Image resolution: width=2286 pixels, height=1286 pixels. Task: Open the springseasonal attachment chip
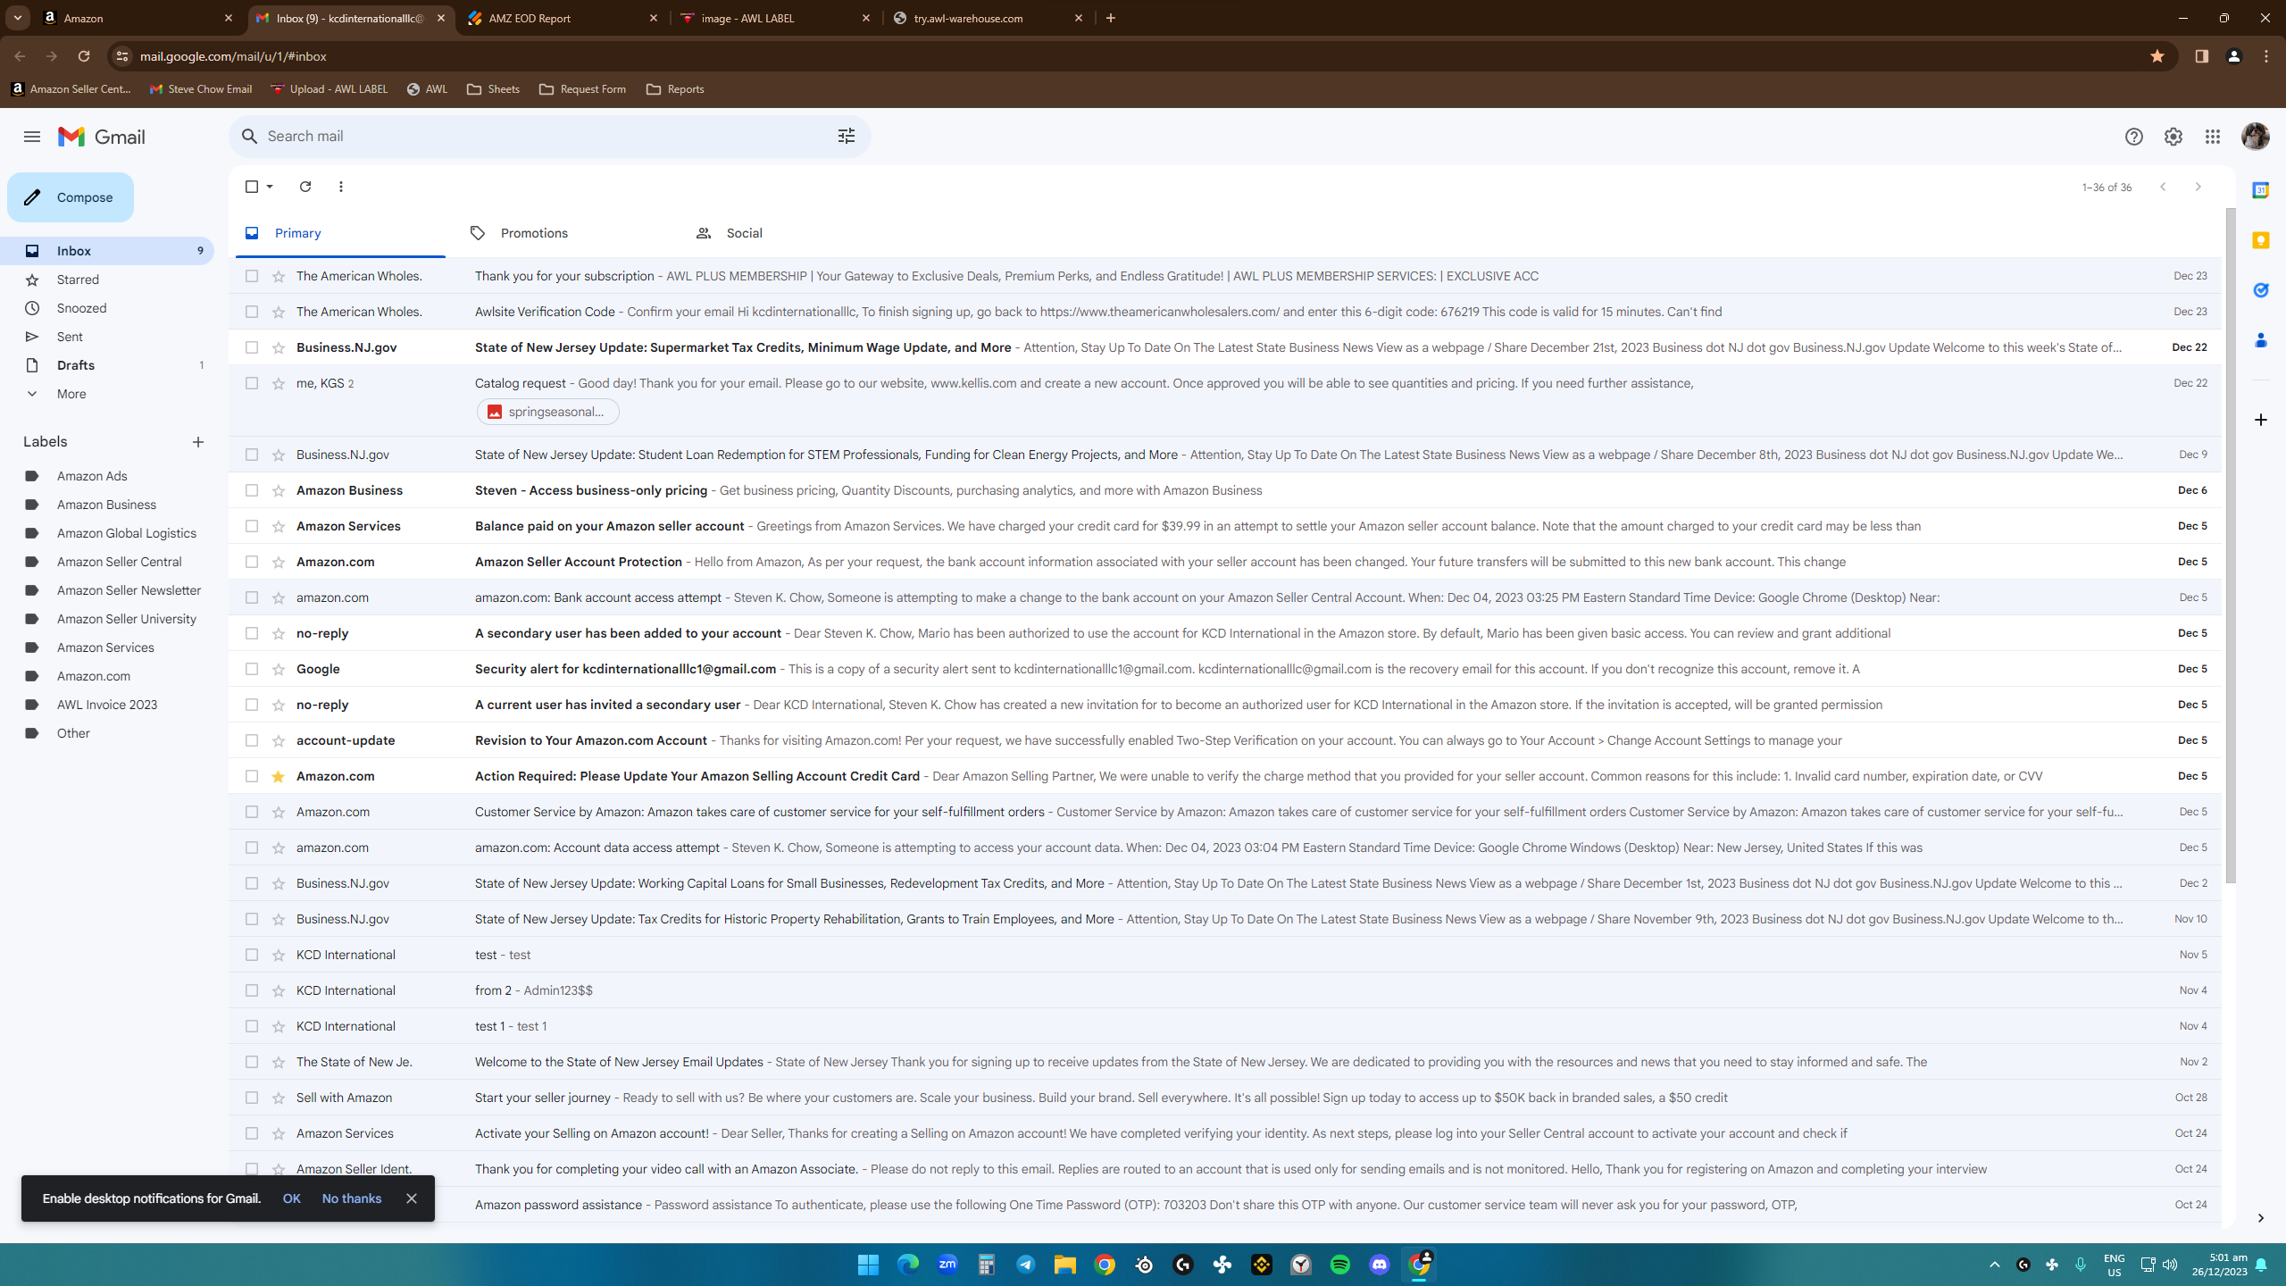click(x=547, y=412)
